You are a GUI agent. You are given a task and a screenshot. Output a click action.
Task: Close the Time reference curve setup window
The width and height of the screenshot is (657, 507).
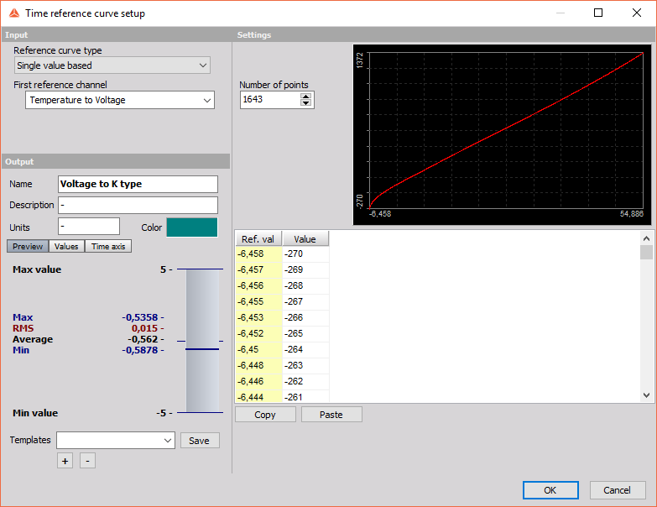coord(637,13)
